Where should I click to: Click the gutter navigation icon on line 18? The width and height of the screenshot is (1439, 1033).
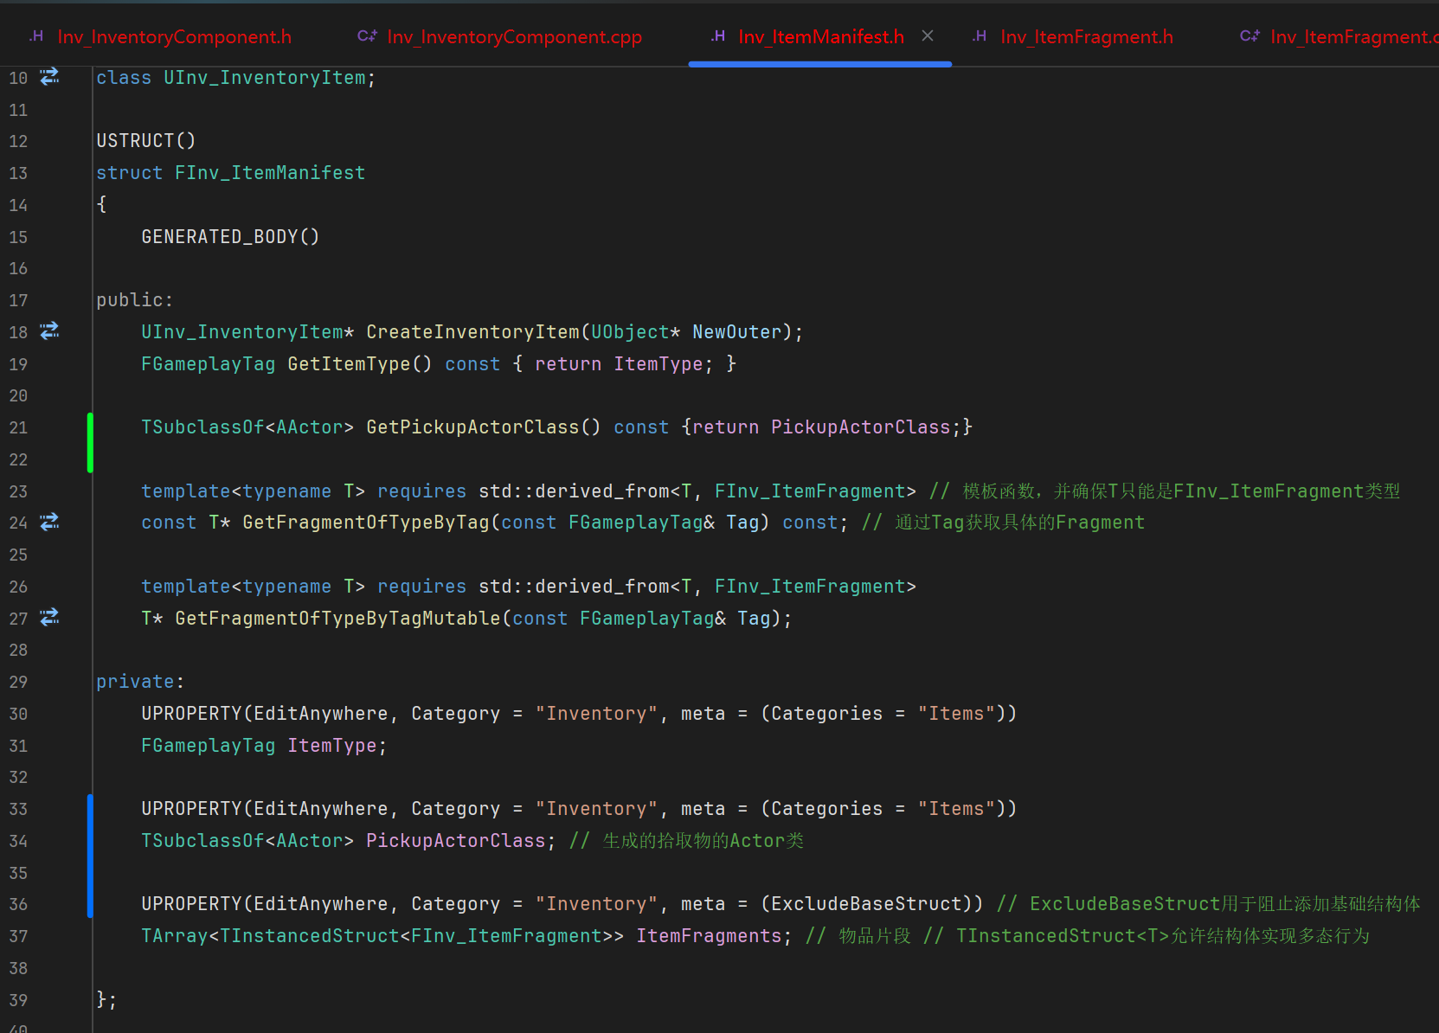[50, 330]
